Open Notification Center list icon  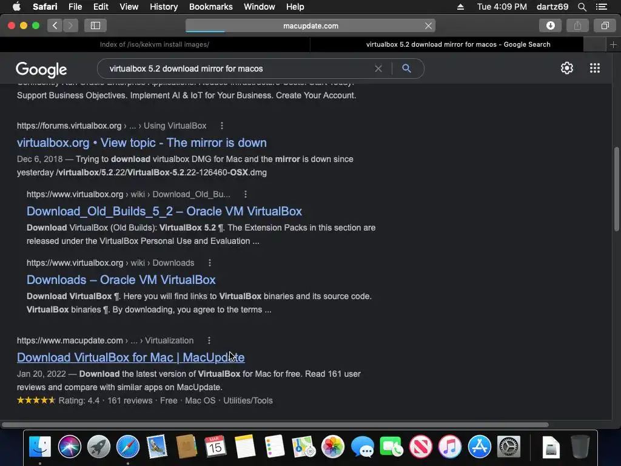click(x=602, y=7)
